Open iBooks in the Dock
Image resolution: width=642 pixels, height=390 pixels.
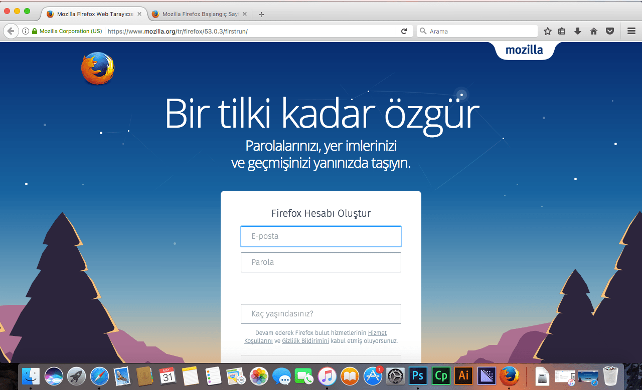point(350,376)
